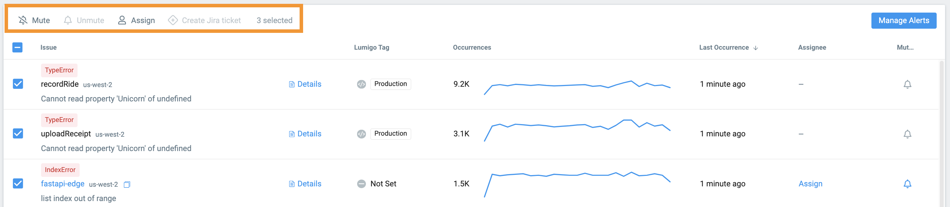Open Details for the recordRide issue
The image size is (950, 207).
tap(305, 84)
